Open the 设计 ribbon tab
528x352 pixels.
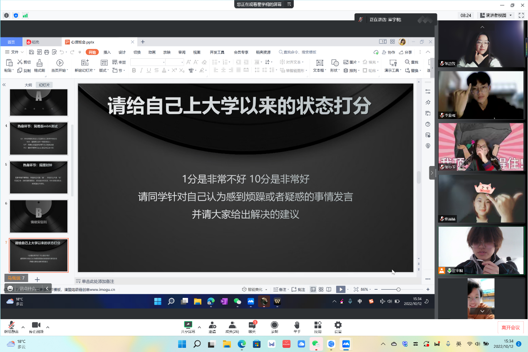[122, 52]
